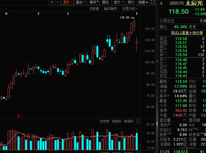Viewport: 206px width, 153px height.
Task: Open the 筹码 chip distribution tab
Action: coord(93,2)
